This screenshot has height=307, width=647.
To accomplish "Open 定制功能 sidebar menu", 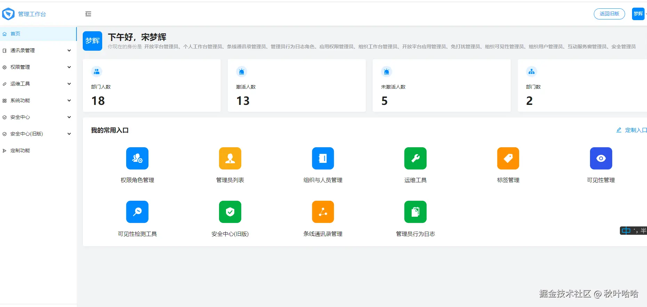I will [38, 150].
